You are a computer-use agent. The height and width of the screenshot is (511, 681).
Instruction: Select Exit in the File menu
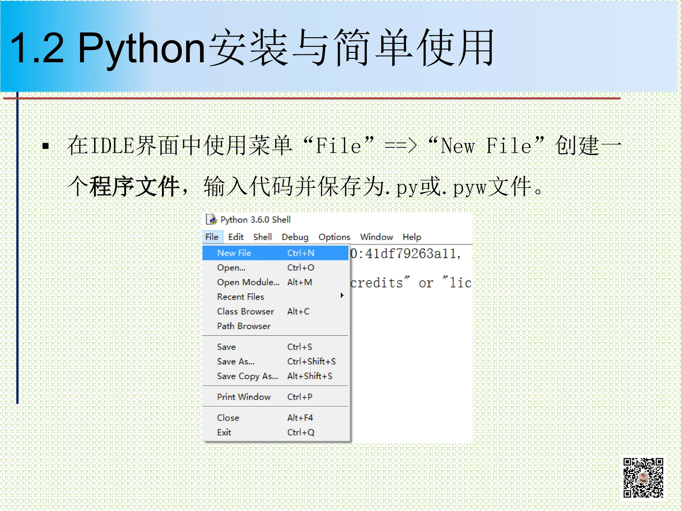pos(275,432)
